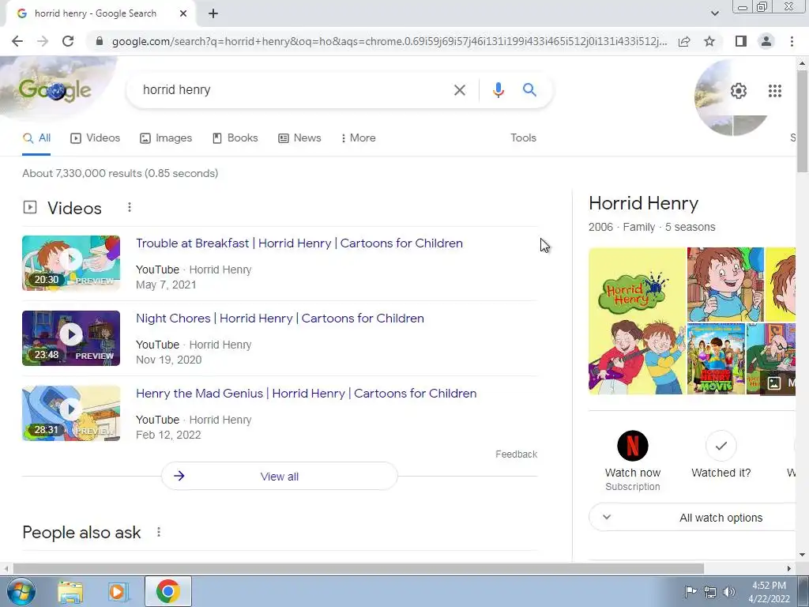809x607 pixels.
Task: Open Videos section options dots
Action: pyautogui.click(x=130, y=207)
